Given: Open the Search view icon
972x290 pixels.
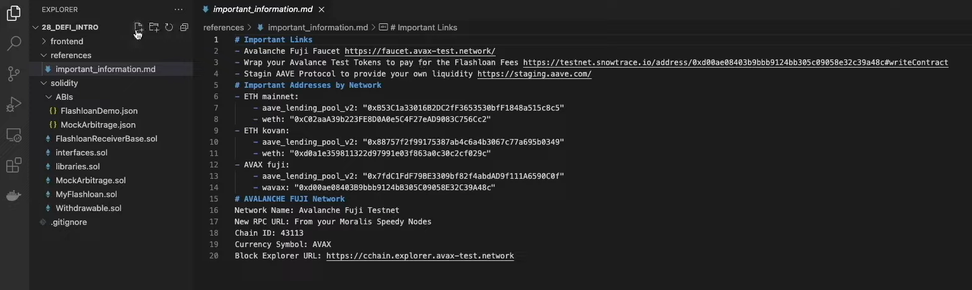Looking at the screenshot, I should click(13, 44).
